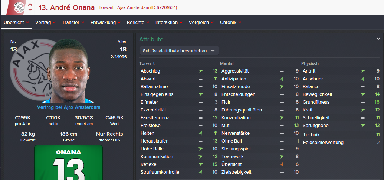Go to previous player with up arrow
This screenshot has height=180, width=384.
coord(30,4)
